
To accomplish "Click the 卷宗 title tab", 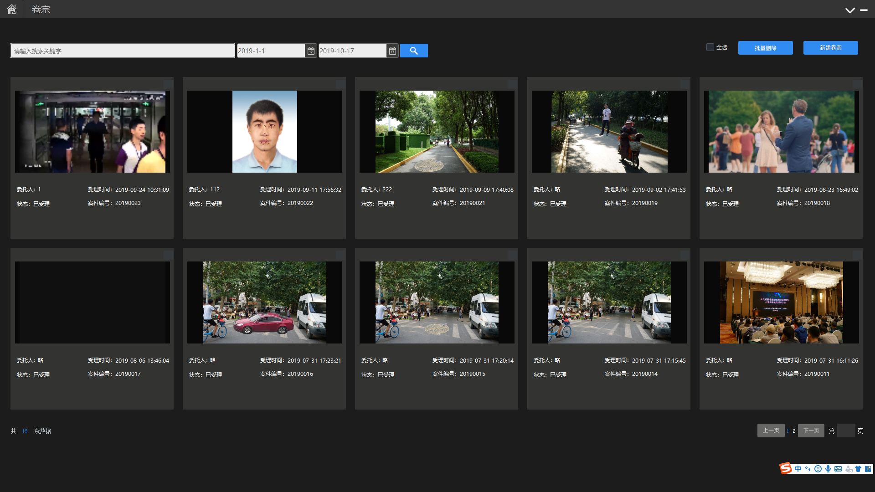I will tap(41, 9).
